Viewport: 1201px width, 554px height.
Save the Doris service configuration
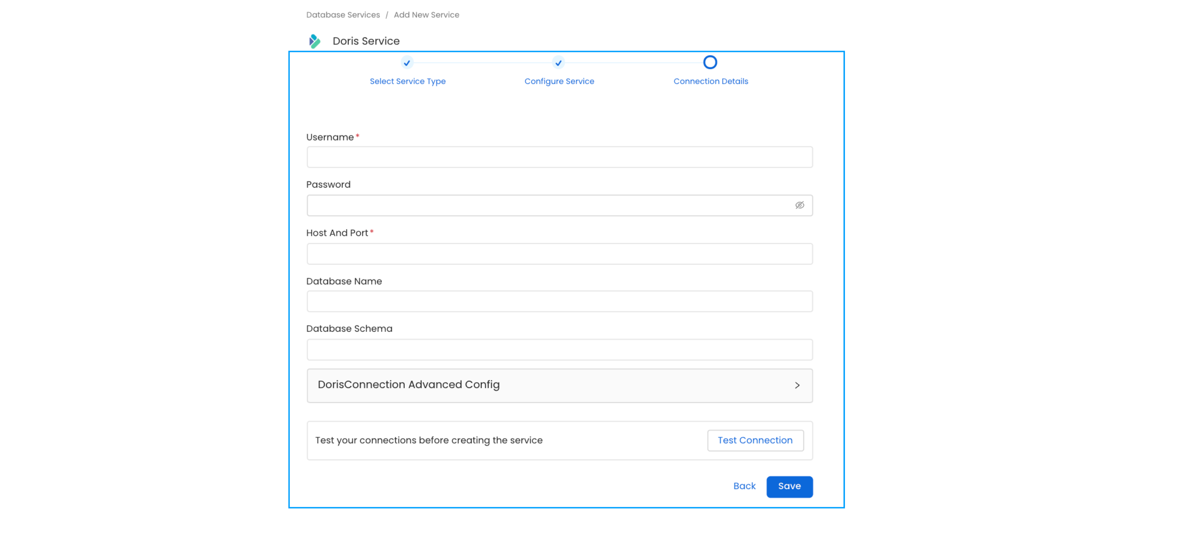point(789,486)
